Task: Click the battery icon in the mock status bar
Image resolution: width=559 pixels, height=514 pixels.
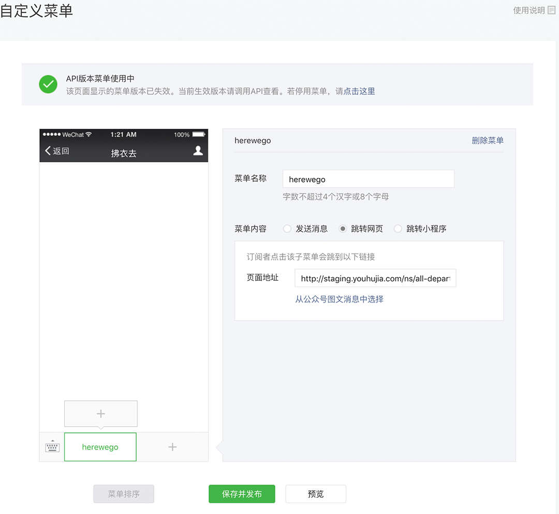Action: (197, 134)
